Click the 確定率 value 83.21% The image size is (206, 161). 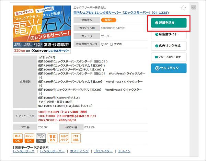[x=89, y=127]
